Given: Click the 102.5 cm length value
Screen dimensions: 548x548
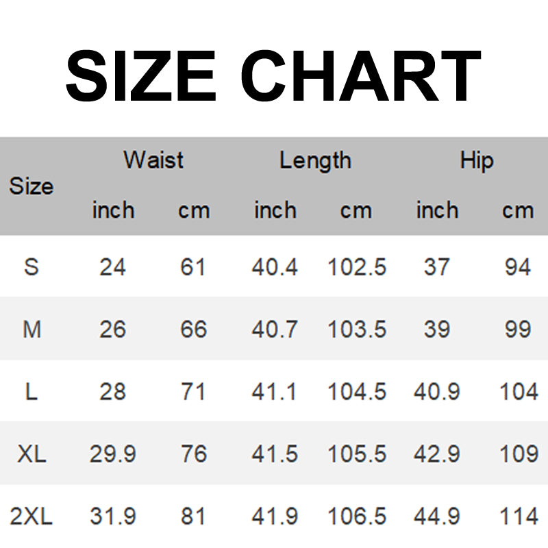Looking at the screenshot, I should pyautogui.click(x=356, y=266).
